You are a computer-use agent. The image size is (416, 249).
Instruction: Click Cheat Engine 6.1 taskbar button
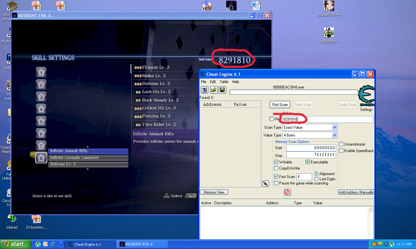[90, 244]
